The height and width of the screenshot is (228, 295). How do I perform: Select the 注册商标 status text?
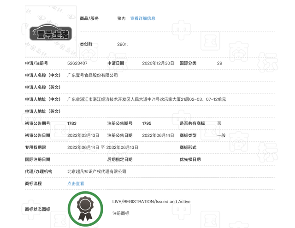click(x=121, y=213)
